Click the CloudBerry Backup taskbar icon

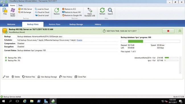coord(53,101)
